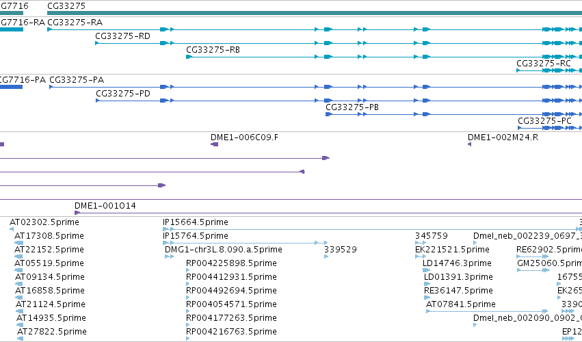Viewport: 582px width, 342px height.
Task: Click the CG33275-RD transcript label
Action: [123, 36]
